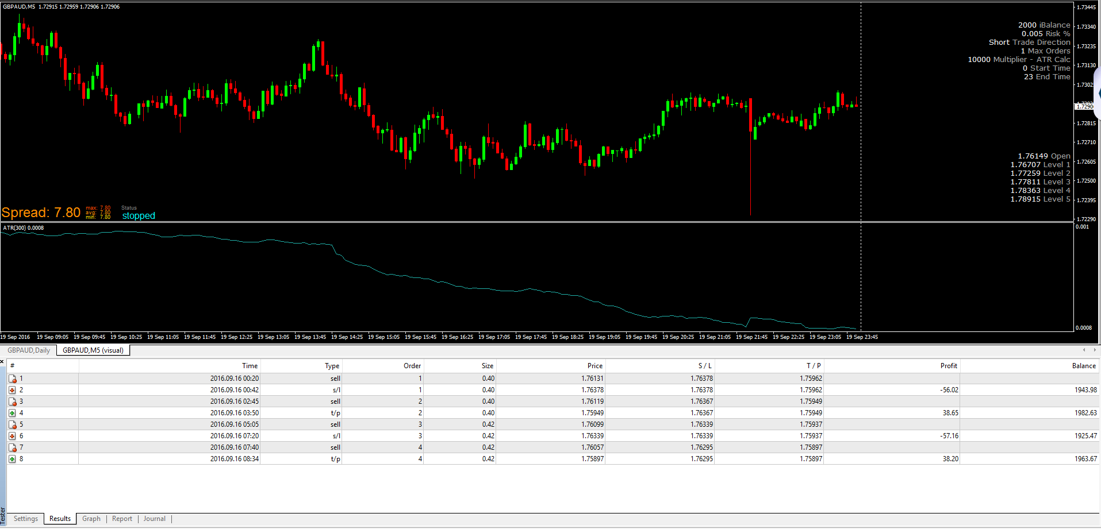Select the take-profit green arrow icon in row 4
Screen dimensions: 1101x529
(x=12, y=413)
